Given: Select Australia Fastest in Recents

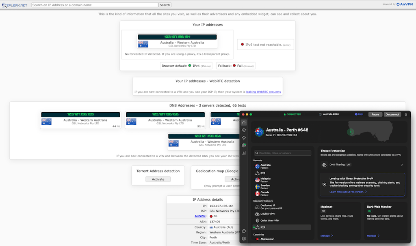Looking at the screenshot, I should tap(282, 166).
